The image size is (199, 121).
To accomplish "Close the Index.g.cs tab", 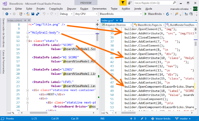I will (121, 20).
